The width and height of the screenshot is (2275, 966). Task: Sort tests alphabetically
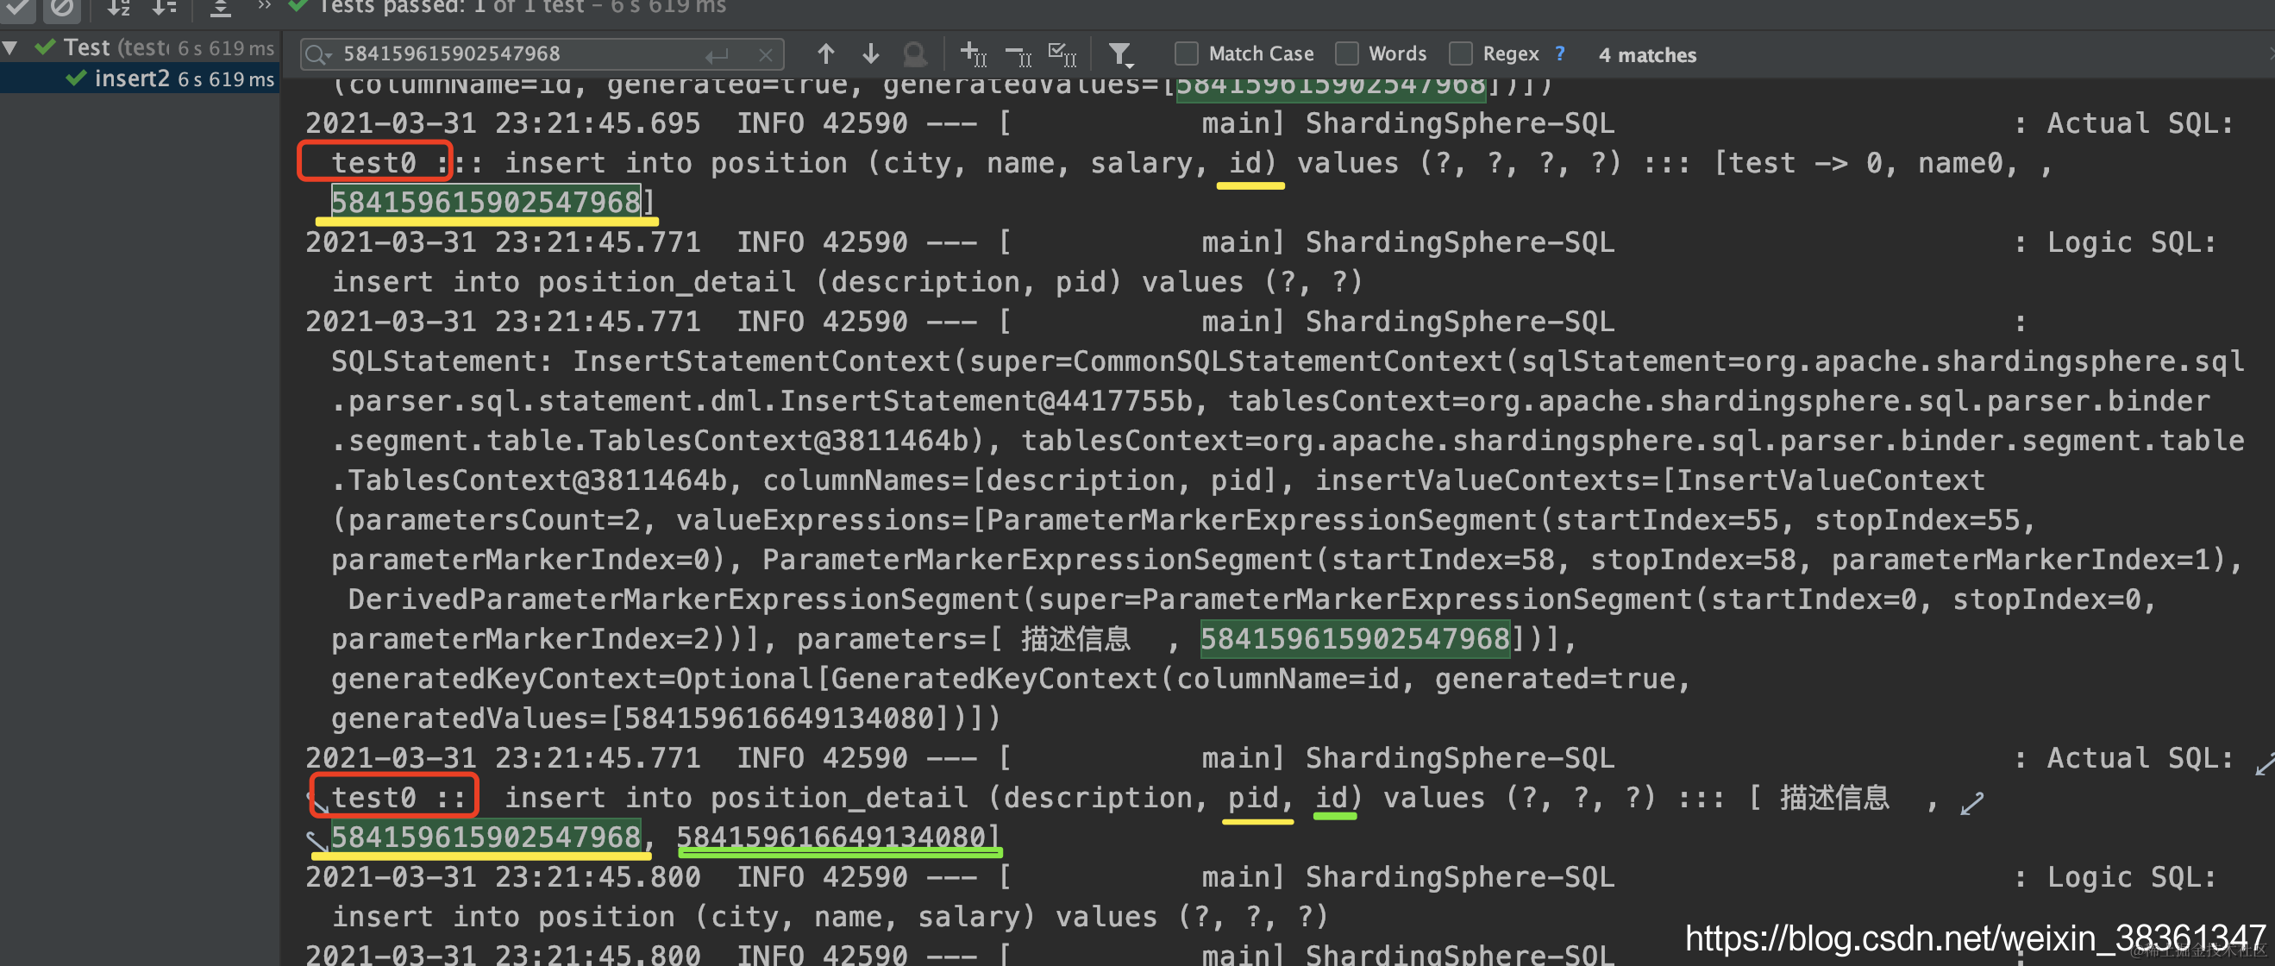click(x=118, y=7)
